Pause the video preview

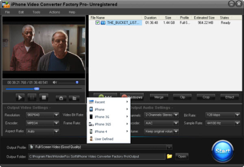32,97
